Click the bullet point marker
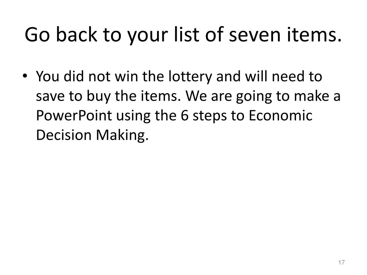 25,76
